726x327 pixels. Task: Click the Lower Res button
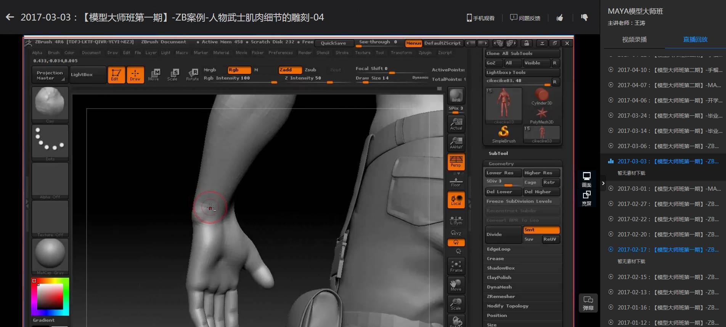(x=503, y=173)
